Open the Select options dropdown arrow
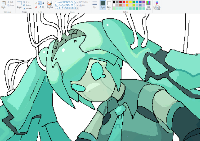This screenshot has width=200, height=141. pyautogui.click(x=19, y=9)
